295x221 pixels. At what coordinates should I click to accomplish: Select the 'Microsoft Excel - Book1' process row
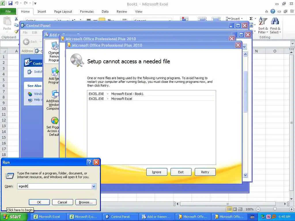(152, 94)
